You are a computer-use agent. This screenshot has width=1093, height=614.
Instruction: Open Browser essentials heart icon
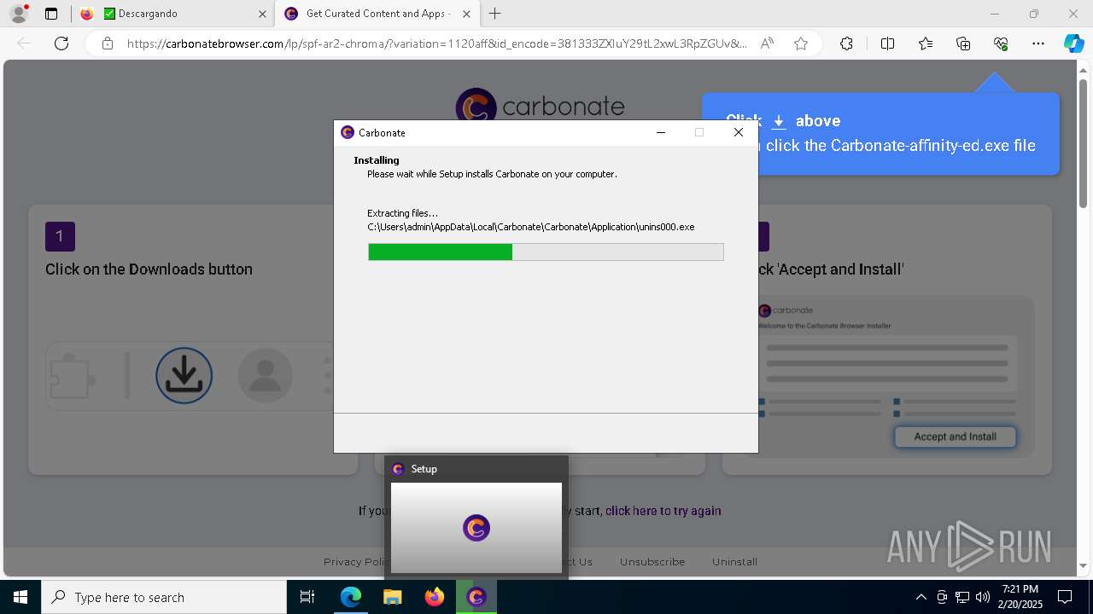tap(1001, 43)
